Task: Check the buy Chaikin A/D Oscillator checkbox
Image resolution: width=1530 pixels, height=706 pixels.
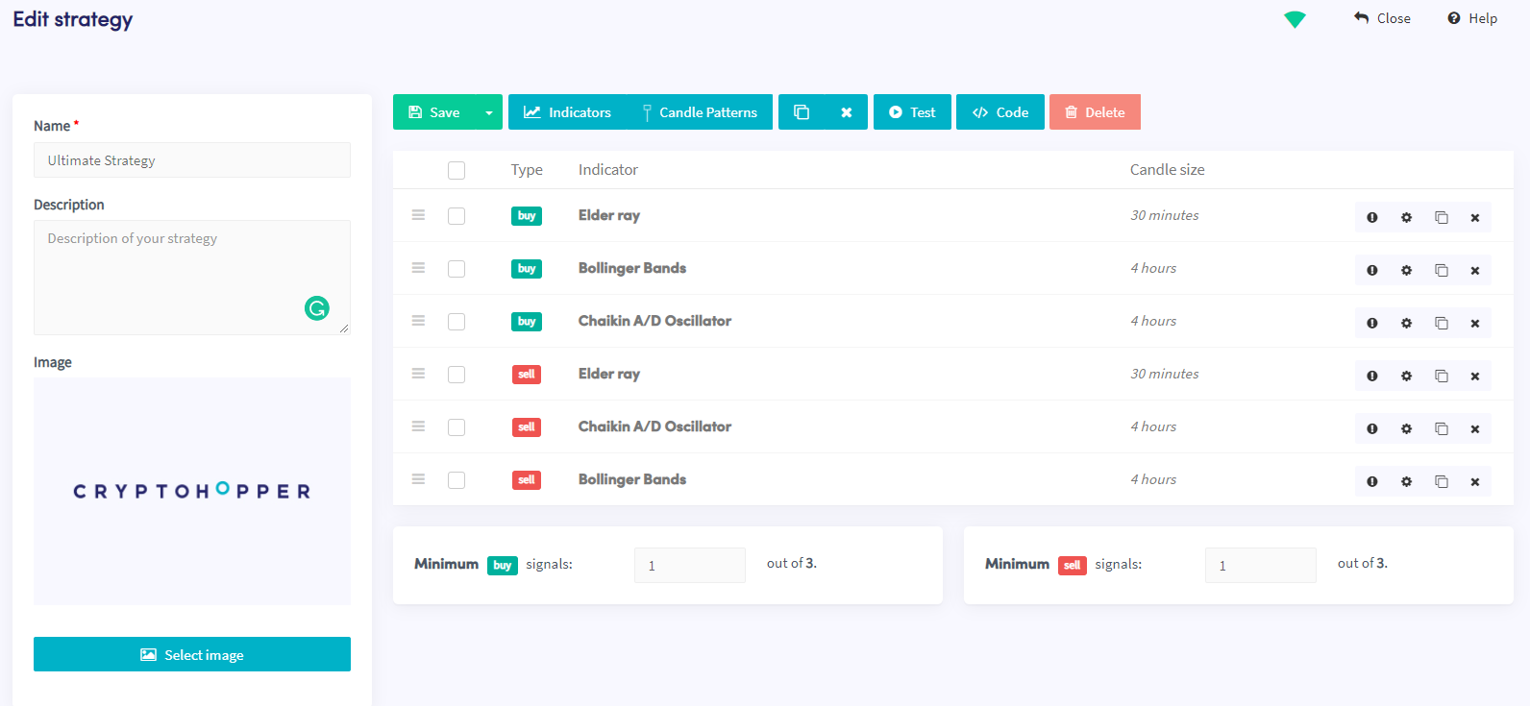Action: point(457,322)
